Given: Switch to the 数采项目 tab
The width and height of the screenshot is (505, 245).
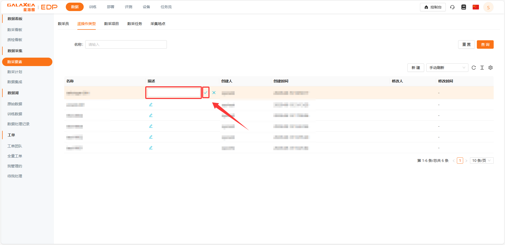Looking at the screenshot, I should [111, 24].
